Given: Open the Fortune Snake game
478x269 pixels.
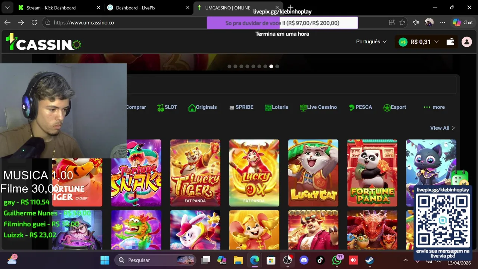Looking at the screenshot, I should (x=136, y=173).
